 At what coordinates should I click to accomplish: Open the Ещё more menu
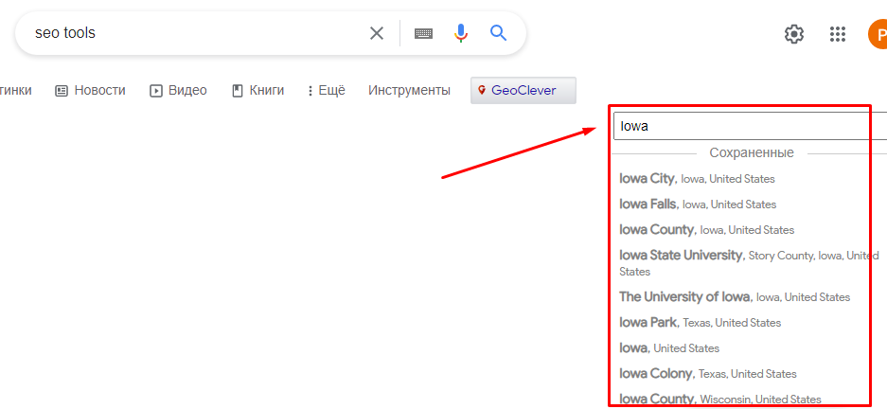327,91
